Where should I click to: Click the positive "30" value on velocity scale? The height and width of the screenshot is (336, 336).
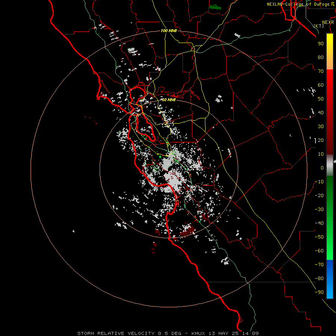pos(321,127)
